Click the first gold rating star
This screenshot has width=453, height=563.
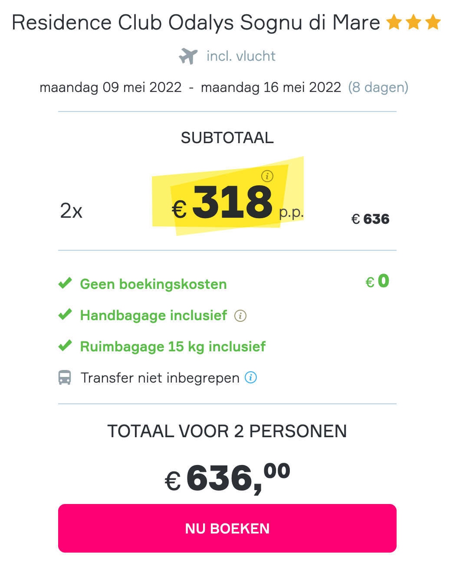tap(394, 22)
